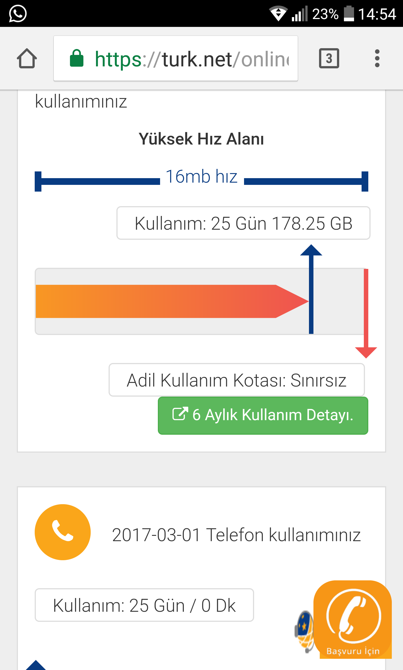Screen dimensions: 403x670
Task: Tap the Wi-Fi status icon
Action: tap(278, 13)
